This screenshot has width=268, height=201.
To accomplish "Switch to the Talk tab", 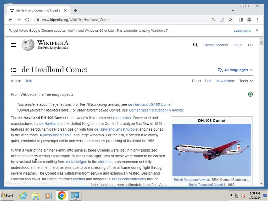I will click(29, 81).
